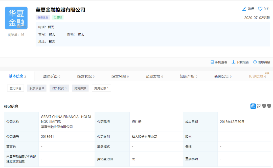
Task: Open the 经营风险 tab
Action: click(x=120, y=76)
